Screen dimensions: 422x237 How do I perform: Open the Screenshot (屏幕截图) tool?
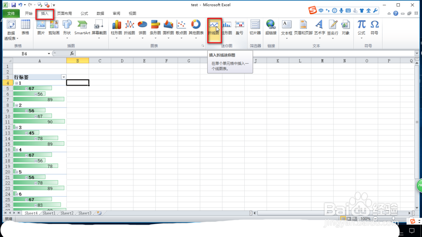[x=99, y=29]
